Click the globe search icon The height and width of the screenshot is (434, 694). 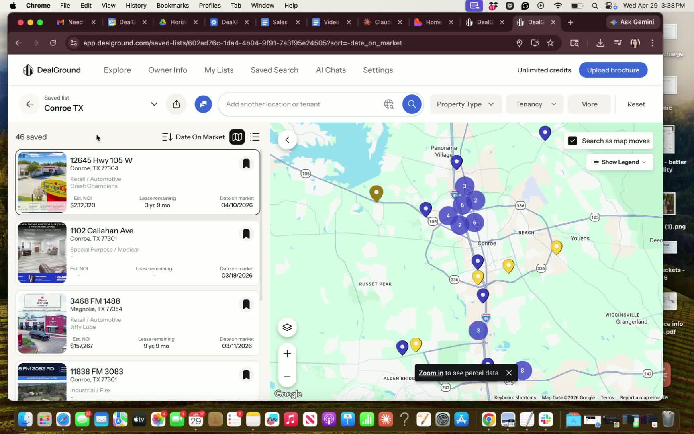[x=388, y=104]
